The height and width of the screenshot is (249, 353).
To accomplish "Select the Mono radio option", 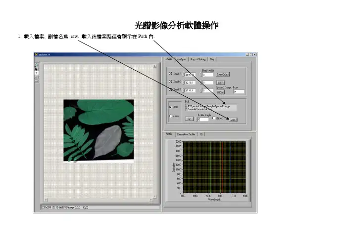I will (171, 116).
